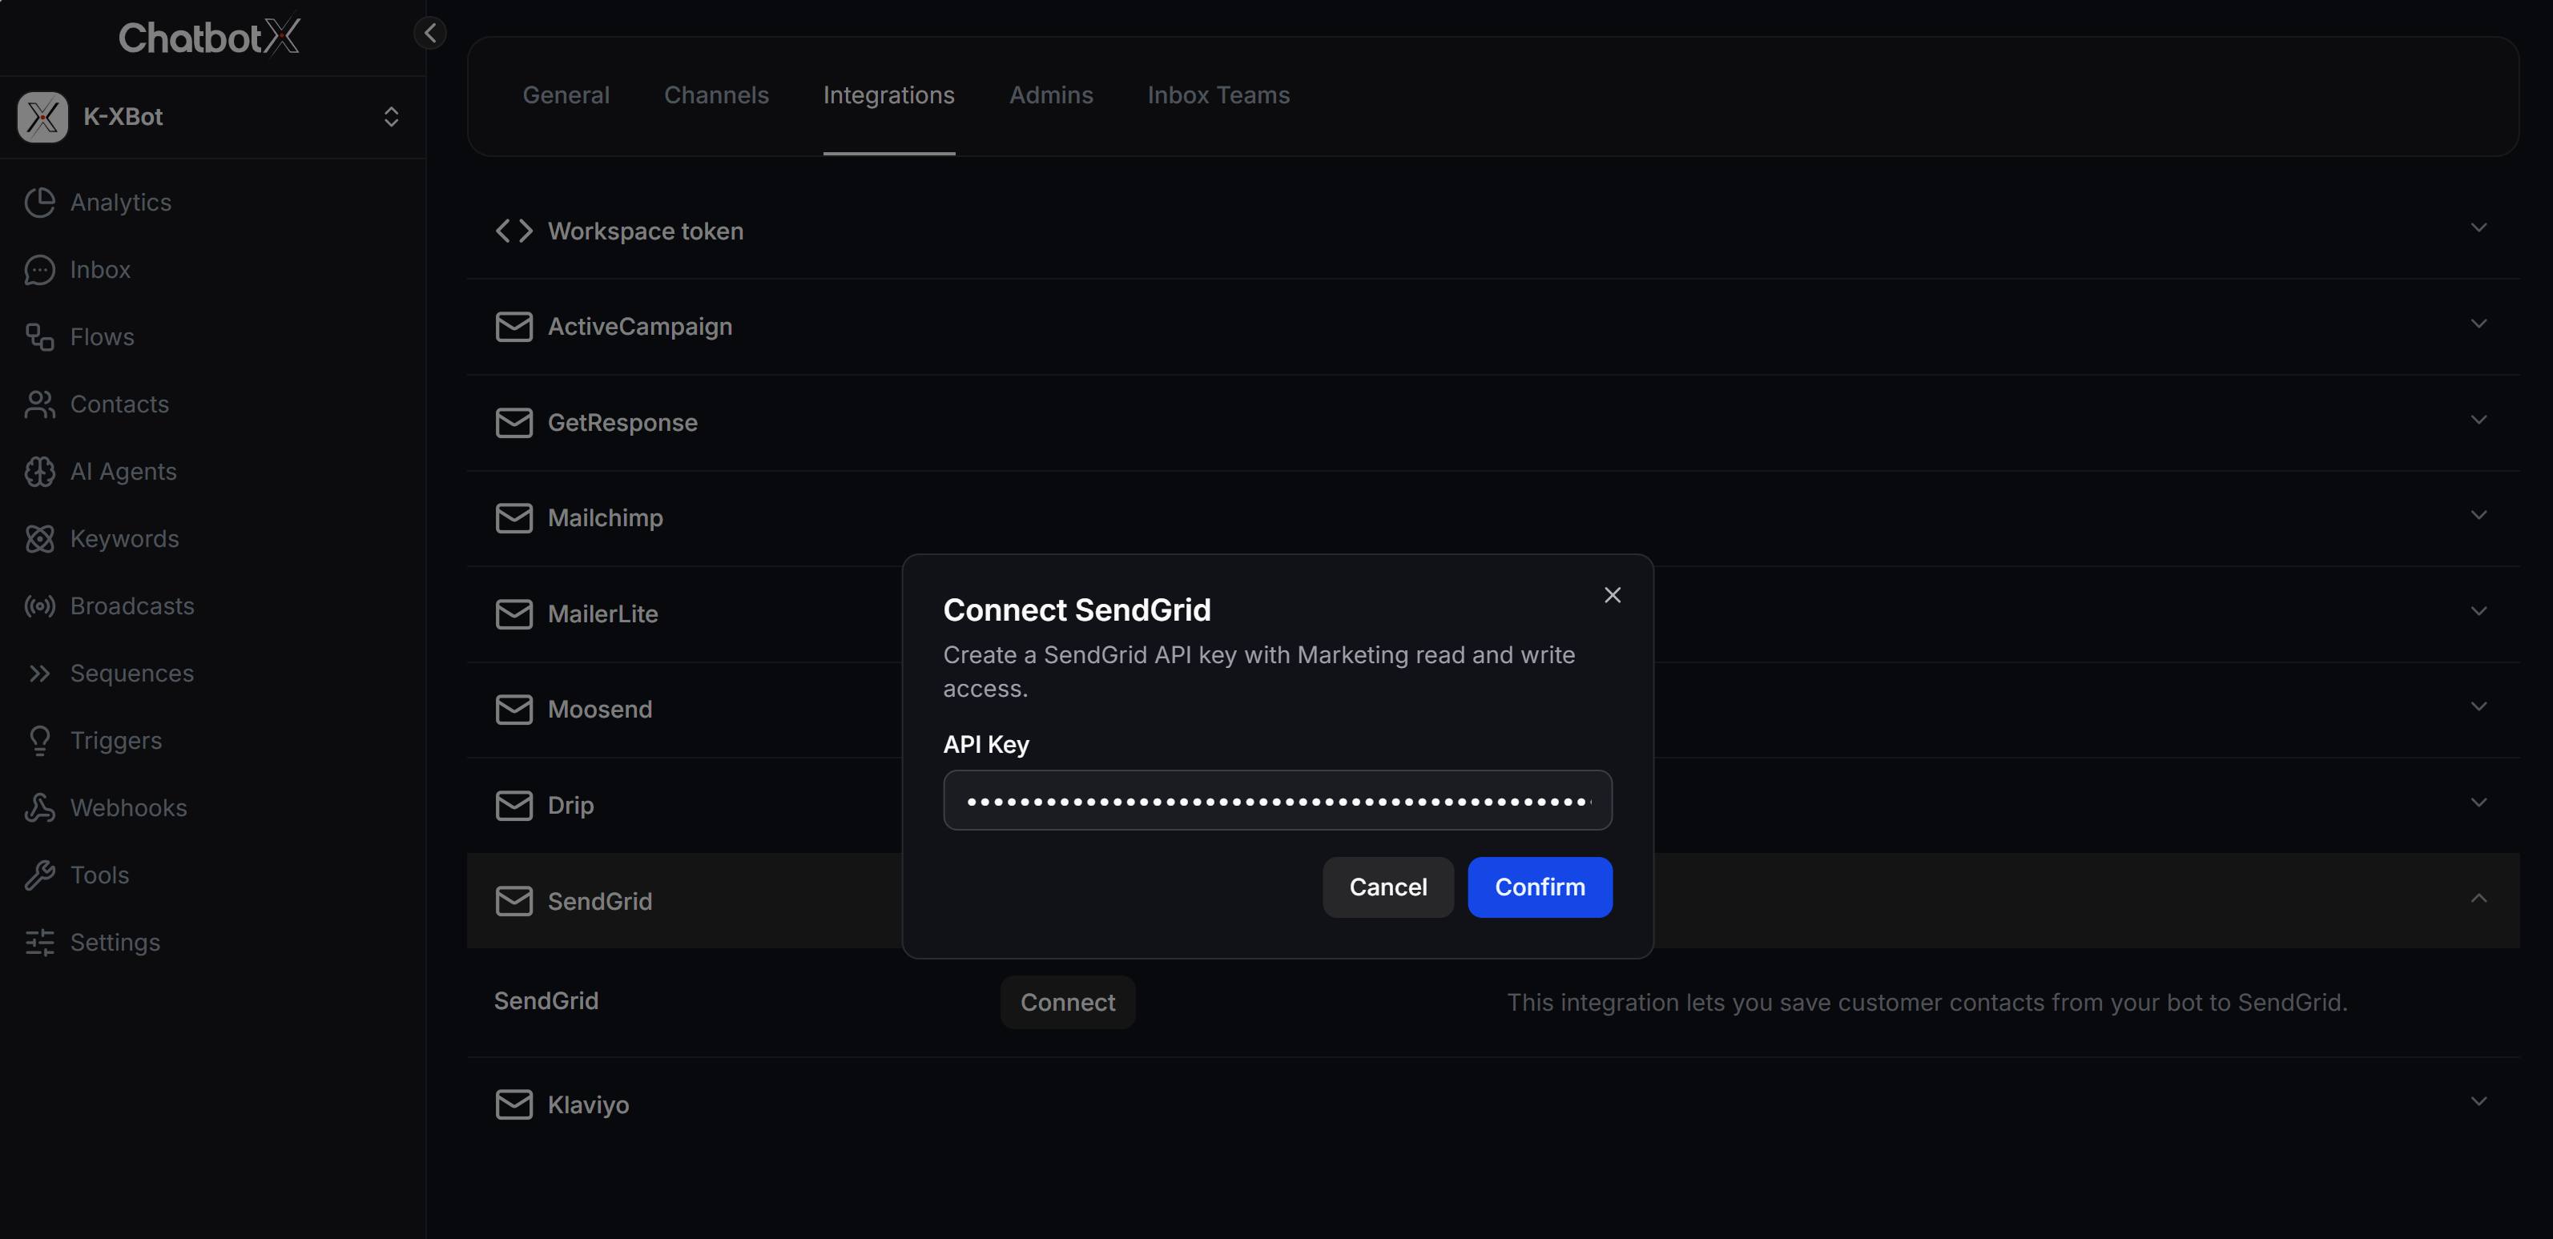Collapse the sidebar with arrow button
The height and width of the screenshot is (1239, 2553).
coord(429,33)
